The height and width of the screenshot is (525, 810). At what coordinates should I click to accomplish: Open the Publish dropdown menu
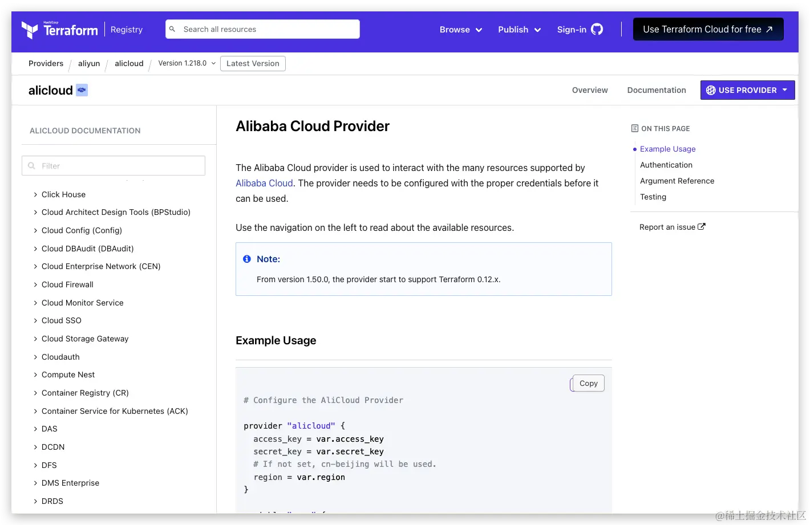point(519,30)
